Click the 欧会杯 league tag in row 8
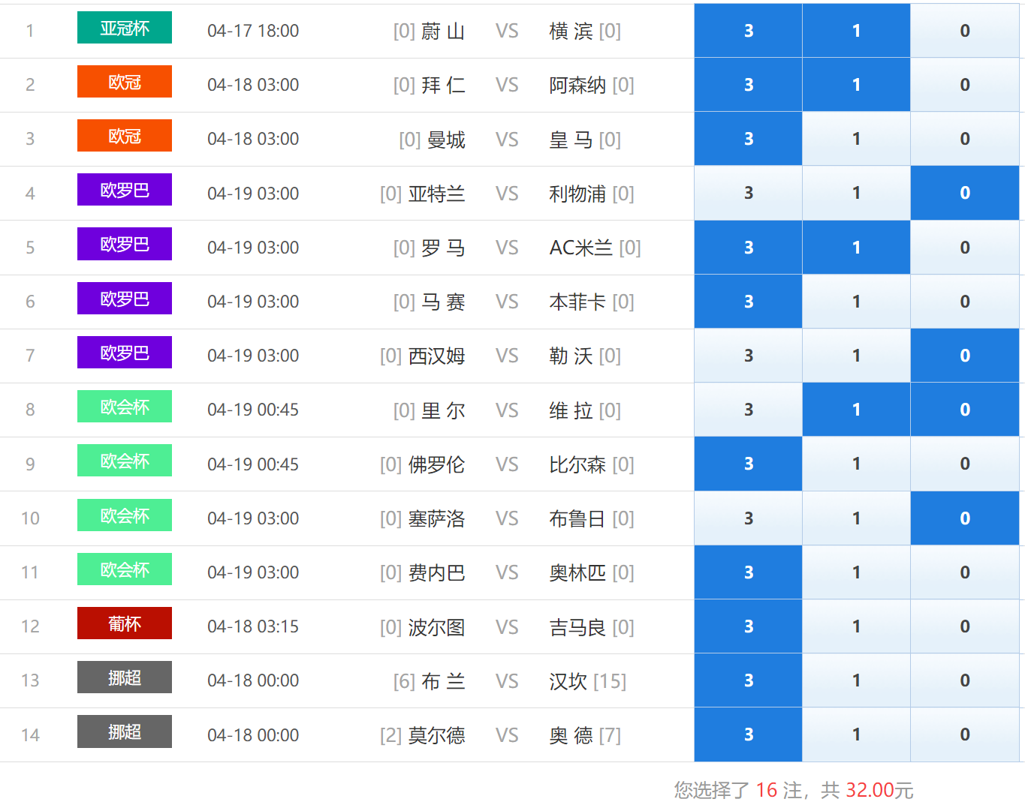The height and width of the screenshot is (805, 1025). pyautogui.click(x=125, y=407)
